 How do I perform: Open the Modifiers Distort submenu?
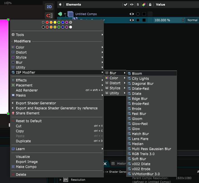coord(57,52)
